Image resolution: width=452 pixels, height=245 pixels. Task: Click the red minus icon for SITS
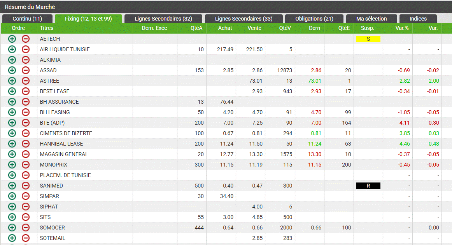(26, 217)
